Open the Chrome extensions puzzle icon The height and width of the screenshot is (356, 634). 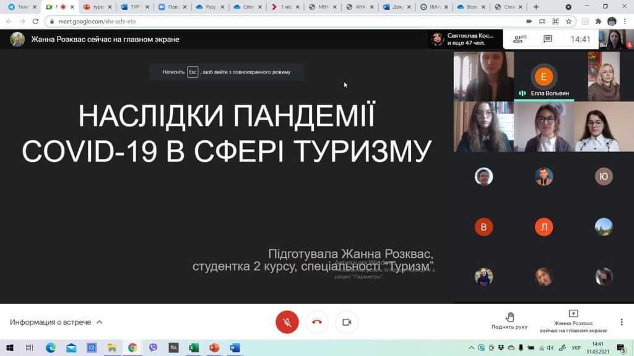point(598,21)
